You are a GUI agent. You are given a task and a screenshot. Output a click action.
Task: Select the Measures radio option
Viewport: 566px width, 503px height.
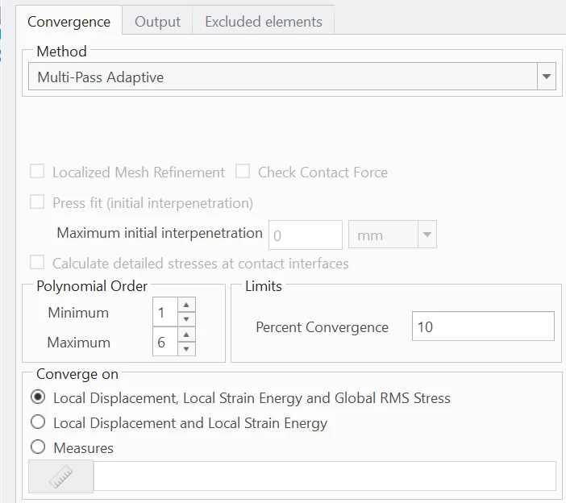click(38, 447)
